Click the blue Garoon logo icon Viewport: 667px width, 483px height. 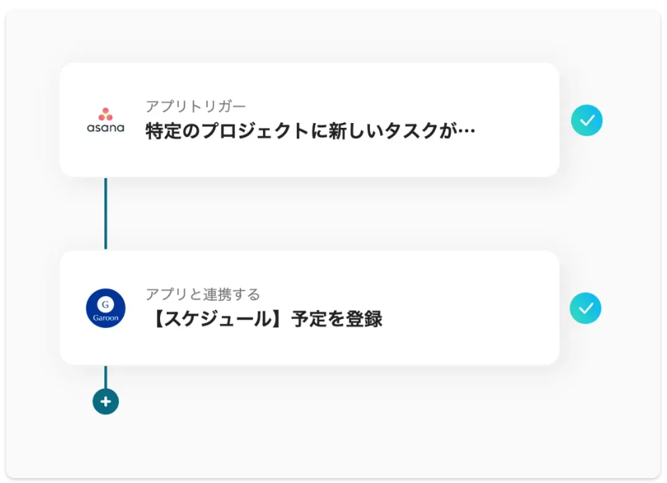(106, 308)
